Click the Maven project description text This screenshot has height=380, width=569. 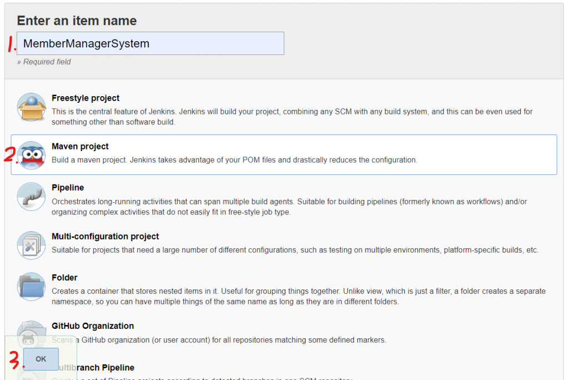(234, 160)
